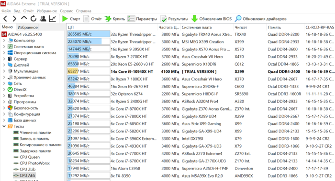Open Параметры settings in the toolbar
Image resolution: width=335 pixels, height=181 pixels.
click(x=142, y=19)
